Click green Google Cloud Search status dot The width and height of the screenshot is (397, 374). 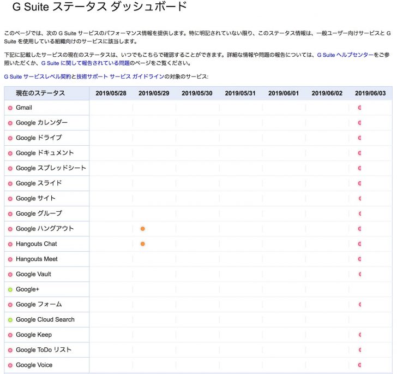pos(10,320)
